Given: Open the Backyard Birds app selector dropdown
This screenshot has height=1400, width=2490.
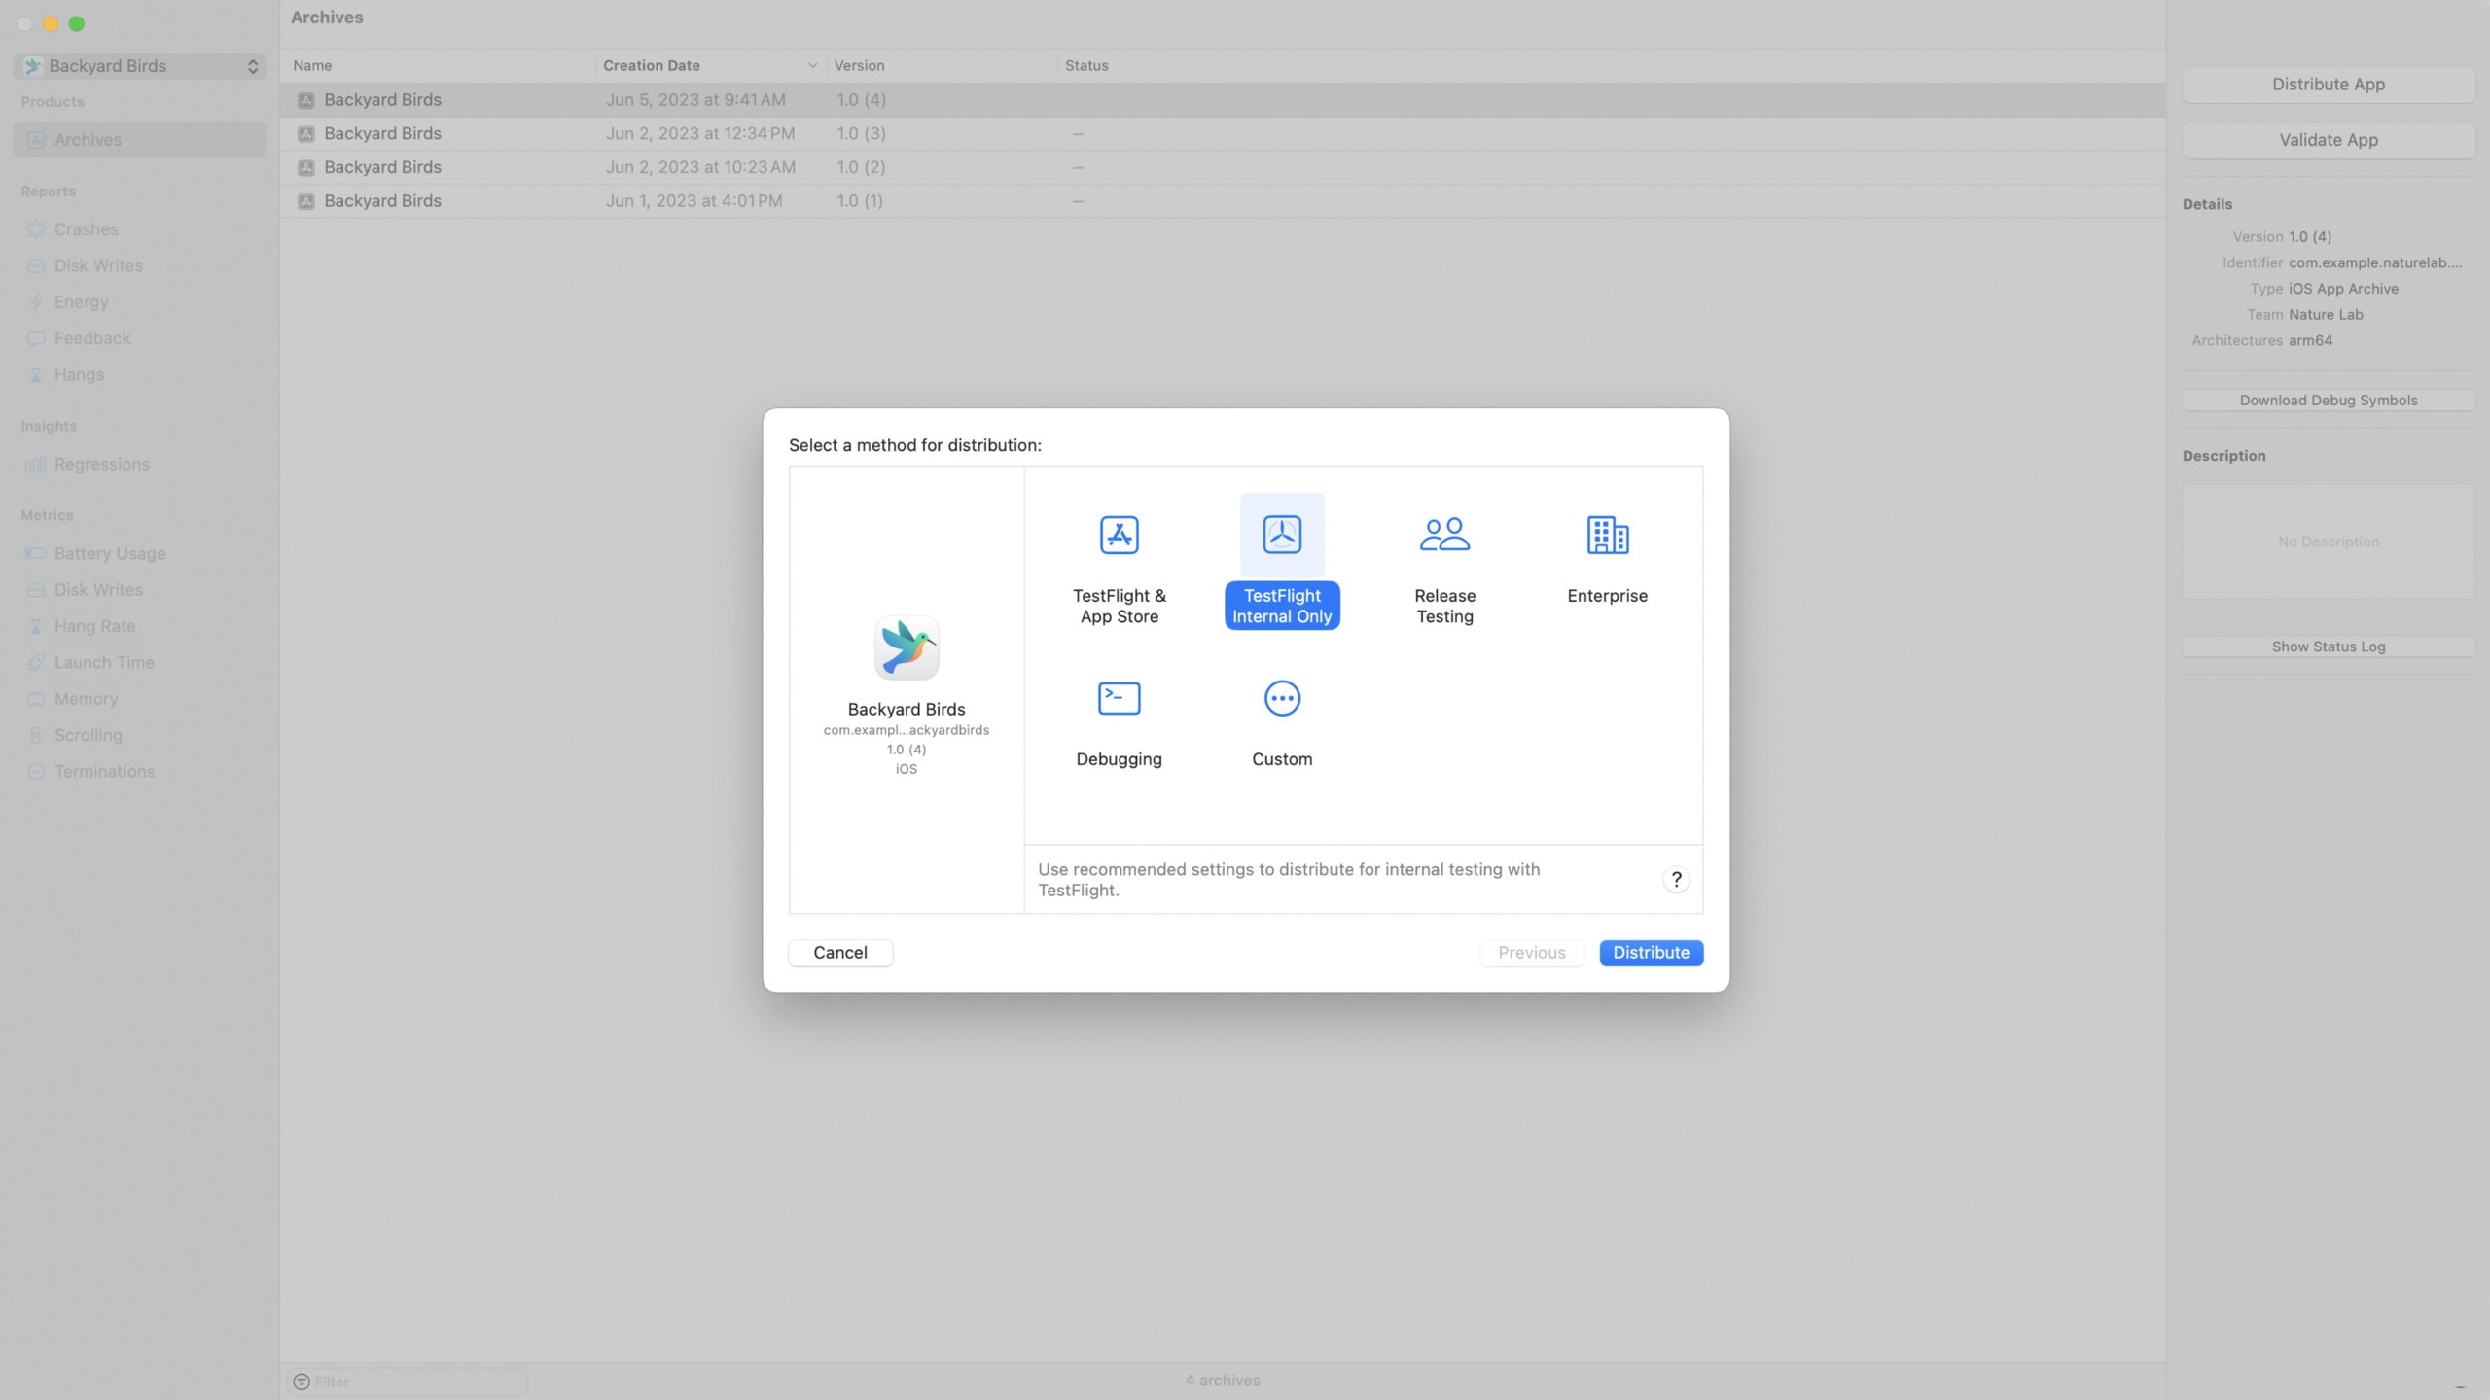Looking at the screenshot, I should coord(139,66).
